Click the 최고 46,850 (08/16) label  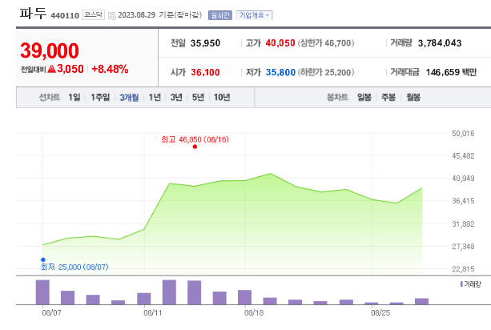(x=195, y=139)
